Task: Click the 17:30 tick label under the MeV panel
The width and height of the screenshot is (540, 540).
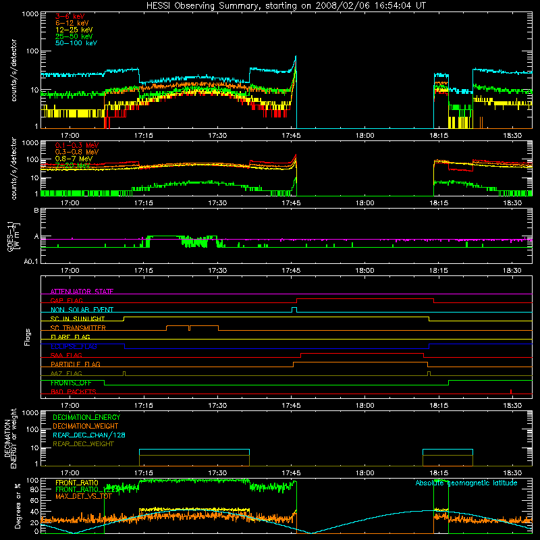Action: pos(217,203)
